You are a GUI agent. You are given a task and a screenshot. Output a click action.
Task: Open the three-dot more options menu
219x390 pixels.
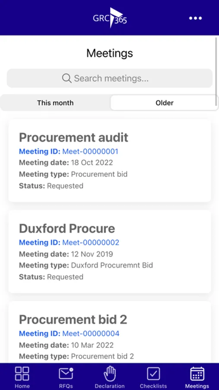point(195,18)
